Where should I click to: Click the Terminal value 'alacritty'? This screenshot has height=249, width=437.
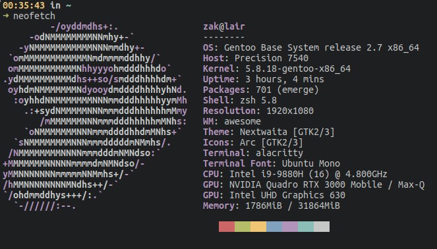tap(279, 153)
